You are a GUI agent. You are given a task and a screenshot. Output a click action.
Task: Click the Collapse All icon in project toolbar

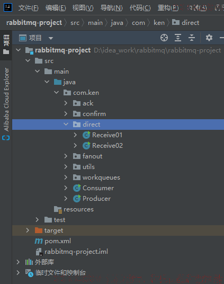pyautogui.click(x=192, y=38)
